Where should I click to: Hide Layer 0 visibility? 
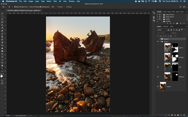pos(158,86)
